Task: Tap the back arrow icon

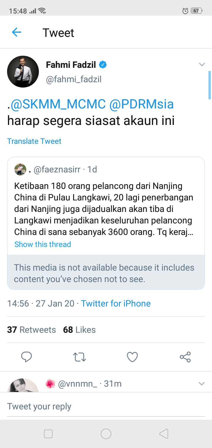Action: [x=16, y=32]
